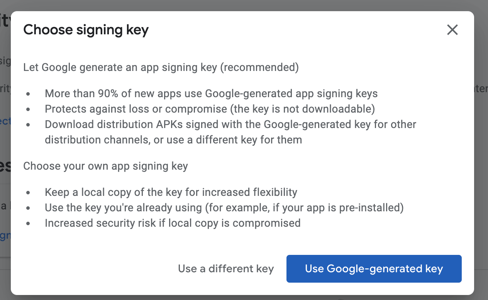488x300 pixels.
Task: Click the bullet dot beside Increased security risk
Action: (x=28, y=223)
